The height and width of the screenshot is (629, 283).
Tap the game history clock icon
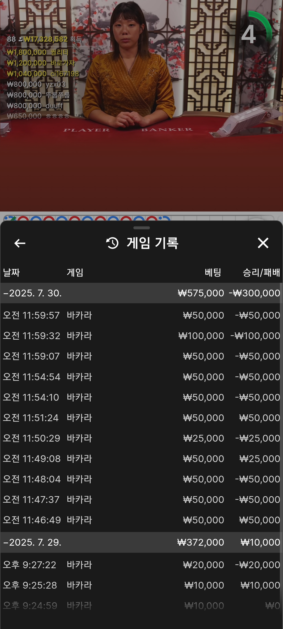(112, 243)
